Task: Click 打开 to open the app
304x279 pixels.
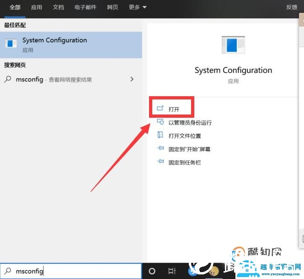Action: pos(174,109)
